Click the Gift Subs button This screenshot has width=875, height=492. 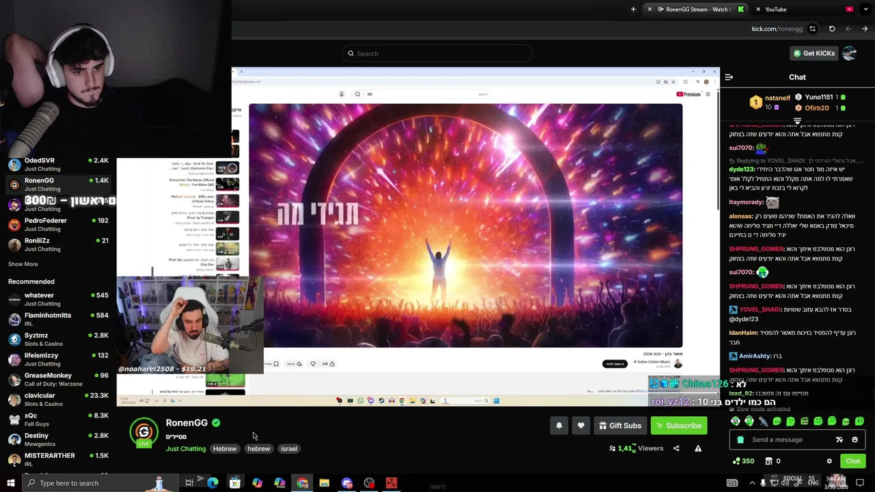619,426
